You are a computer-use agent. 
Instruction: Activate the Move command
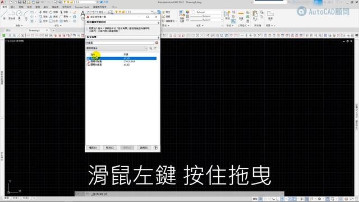coord(43,12)
